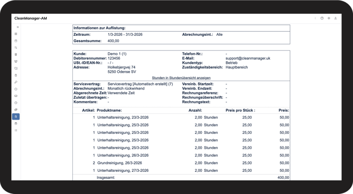Screen dimensions: 353x194
Task: Open the dashboard grid icon in sidebar
Action: coord(16,34)
